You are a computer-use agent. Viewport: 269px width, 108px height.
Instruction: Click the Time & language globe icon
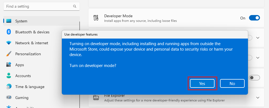click(x=9, y=87)
